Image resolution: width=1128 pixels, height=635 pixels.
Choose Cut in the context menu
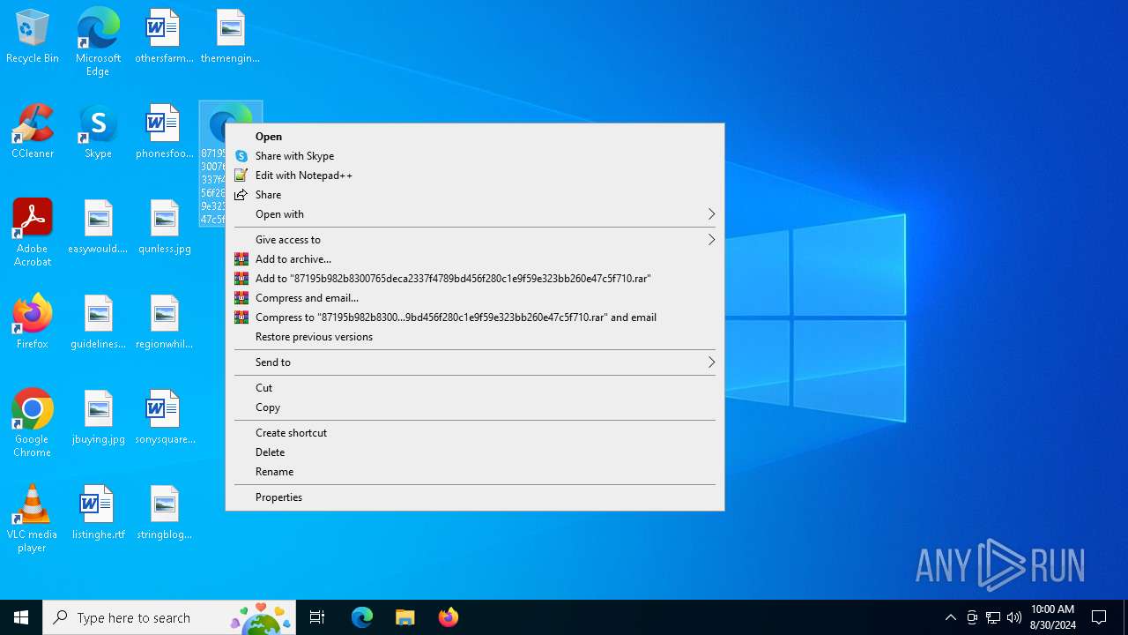(475, 388)
